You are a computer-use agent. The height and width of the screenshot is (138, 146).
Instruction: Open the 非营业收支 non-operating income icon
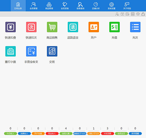[x=31, y=51]
